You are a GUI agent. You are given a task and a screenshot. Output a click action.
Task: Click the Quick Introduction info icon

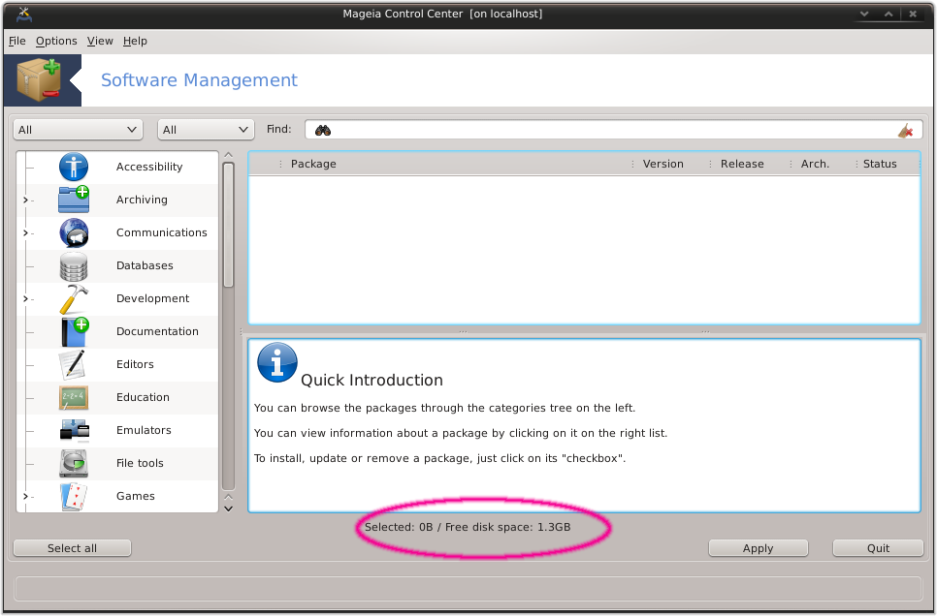coord(276,362)
